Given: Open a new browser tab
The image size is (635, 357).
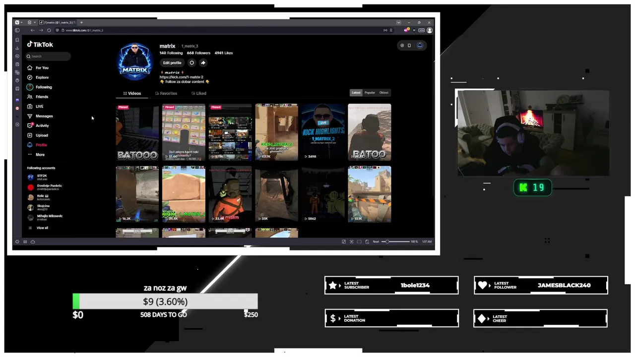Looking at the screenshot, I should click(81, 22).
